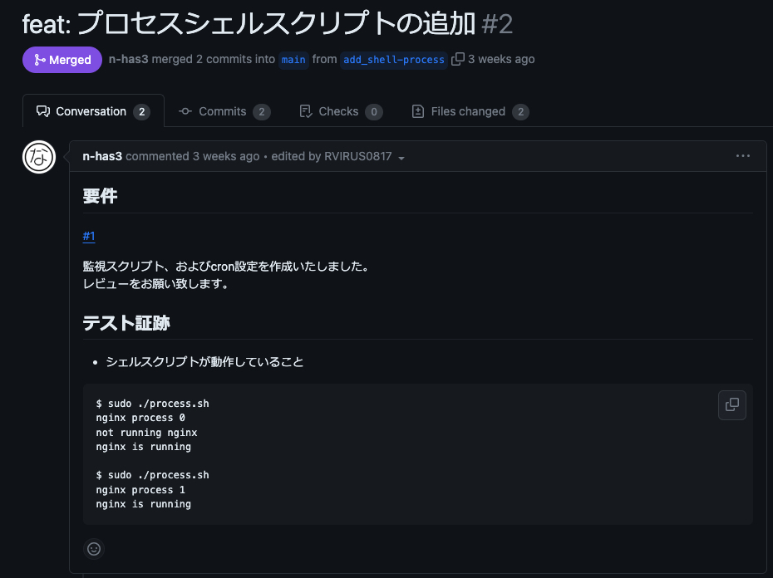Click the diff icon on Files changed tab
The width and height of the screenshot is (773, 578).
pyautogui.click(x=417, y=110)
